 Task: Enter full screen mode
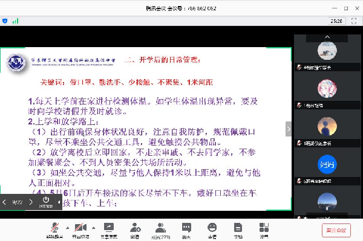[354, 21]
